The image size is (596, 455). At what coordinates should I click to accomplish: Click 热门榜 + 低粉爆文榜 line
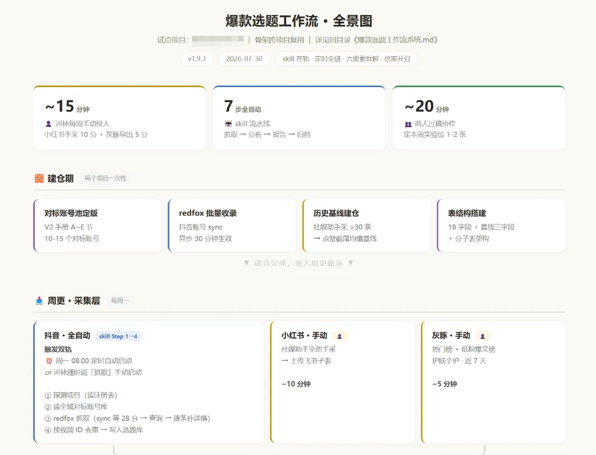[x=464, y=350]
